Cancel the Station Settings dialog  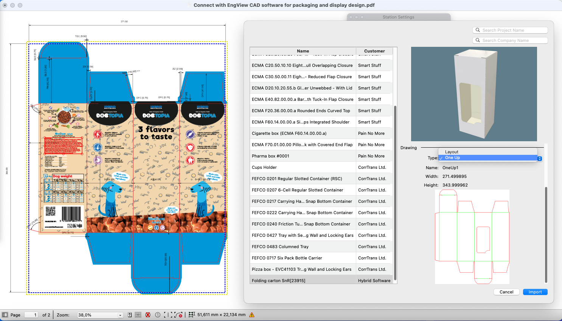click(506, 292)
